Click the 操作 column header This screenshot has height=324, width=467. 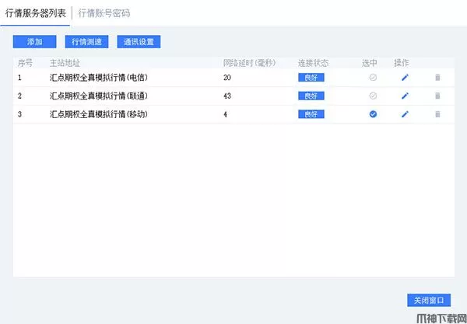point(402,63)
